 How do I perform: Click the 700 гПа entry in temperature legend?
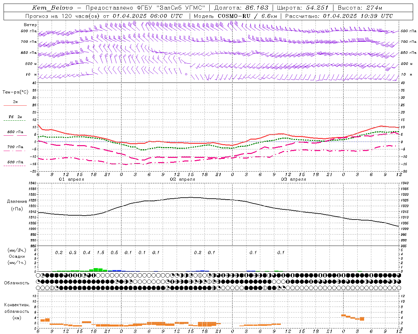15,147
